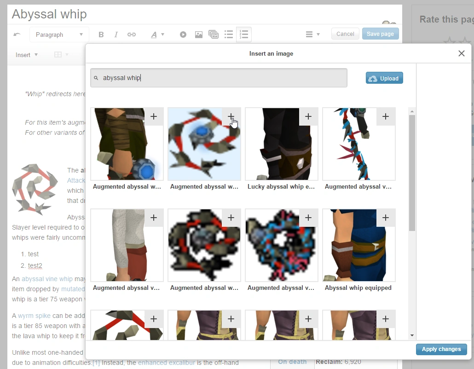Apply bullet list formatting

[229, 35]
